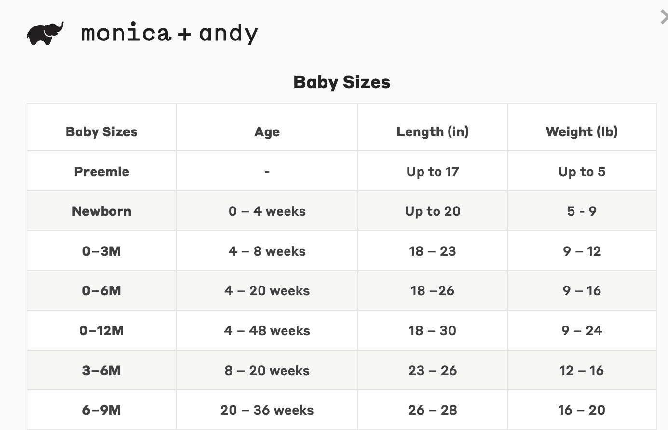The height and width of the screenshot is (430, 668).
Task: Click the 9 – 24 weight cell
Action: [x=582, y=331]
